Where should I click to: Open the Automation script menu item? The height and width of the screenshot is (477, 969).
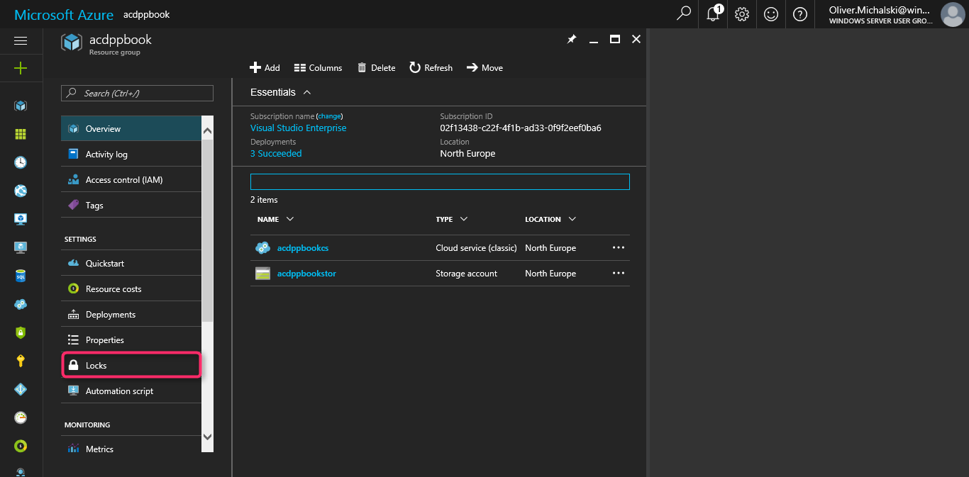pos(131,391)
